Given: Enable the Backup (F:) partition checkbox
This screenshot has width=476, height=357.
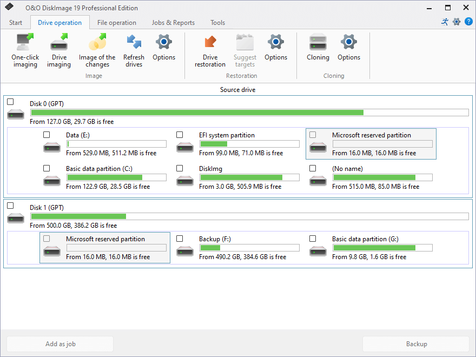Looking at the screenshot, I should (x=180, y=239).
